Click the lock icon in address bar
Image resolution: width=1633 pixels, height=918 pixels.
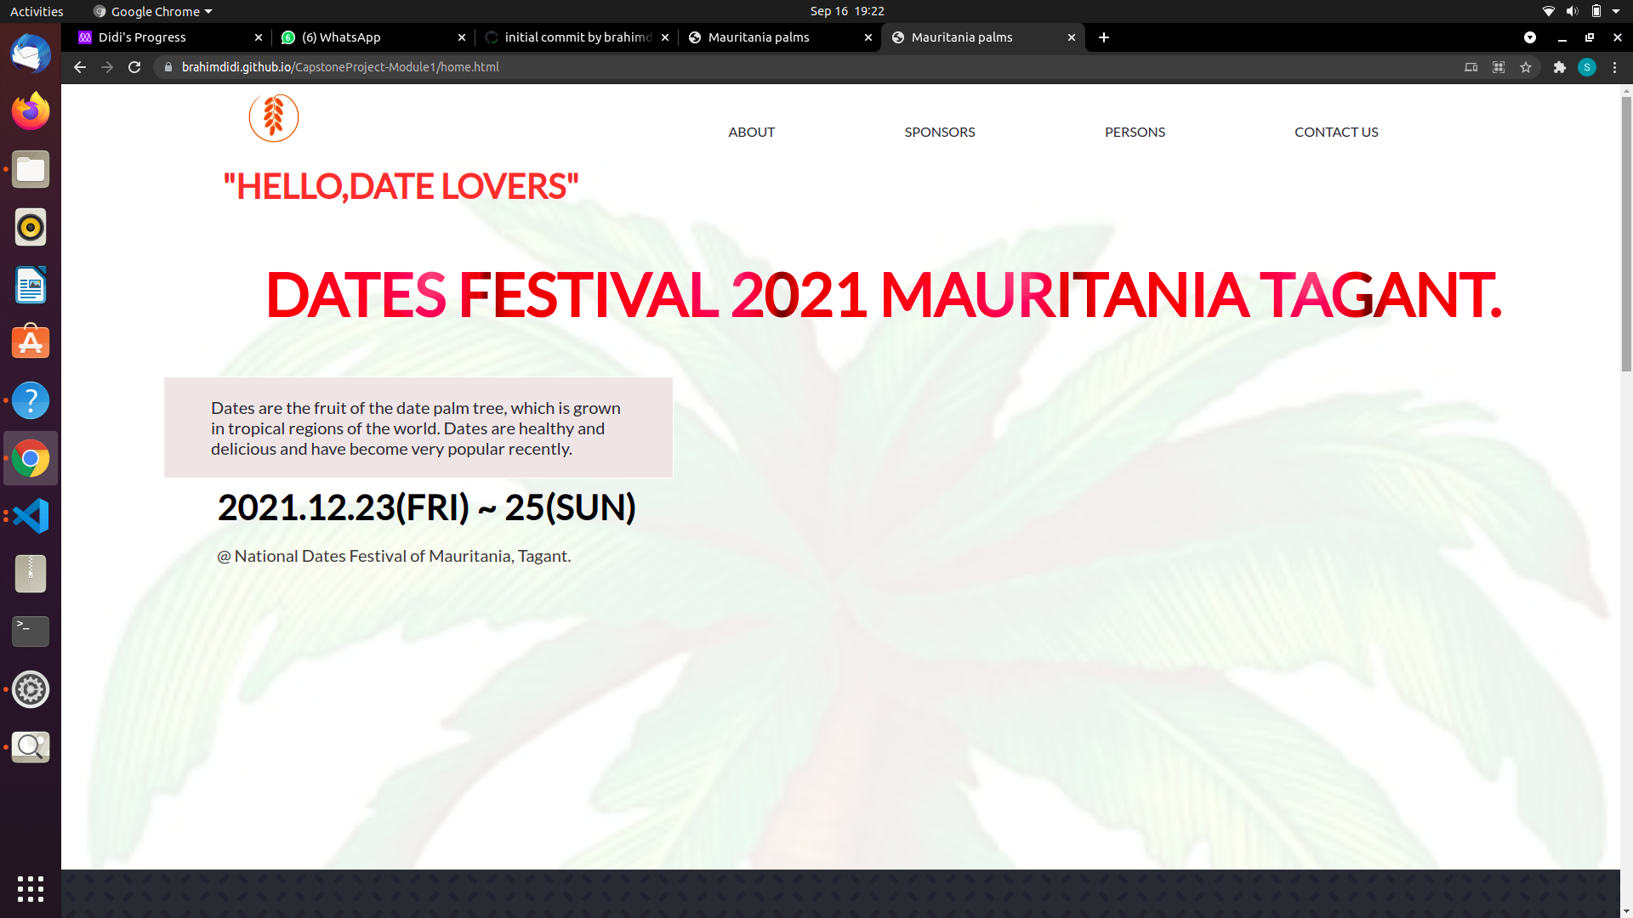(x=168, y=67)
